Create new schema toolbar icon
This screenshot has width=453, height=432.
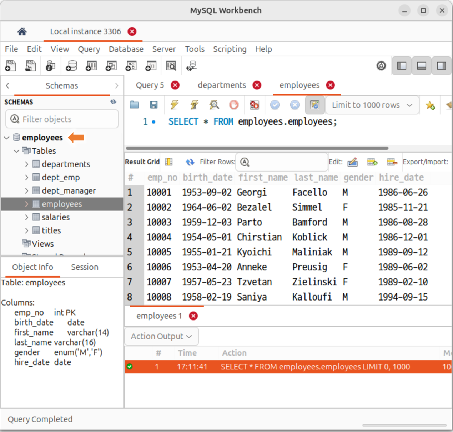tap(71, 66)
